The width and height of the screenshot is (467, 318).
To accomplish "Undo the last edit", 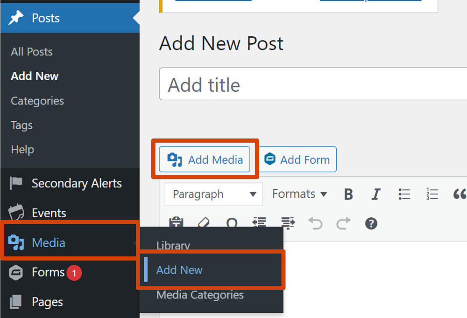I will click(x=315, y=223).
